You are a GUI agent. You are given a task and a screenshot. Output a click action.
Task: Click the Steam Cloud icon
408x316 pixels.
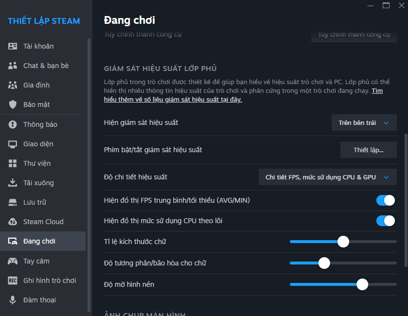click(x=13, y=222)
